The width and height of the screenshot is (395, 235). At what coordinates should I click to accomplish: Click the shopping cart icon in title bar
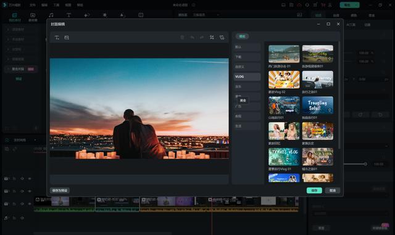pos(323,5)
